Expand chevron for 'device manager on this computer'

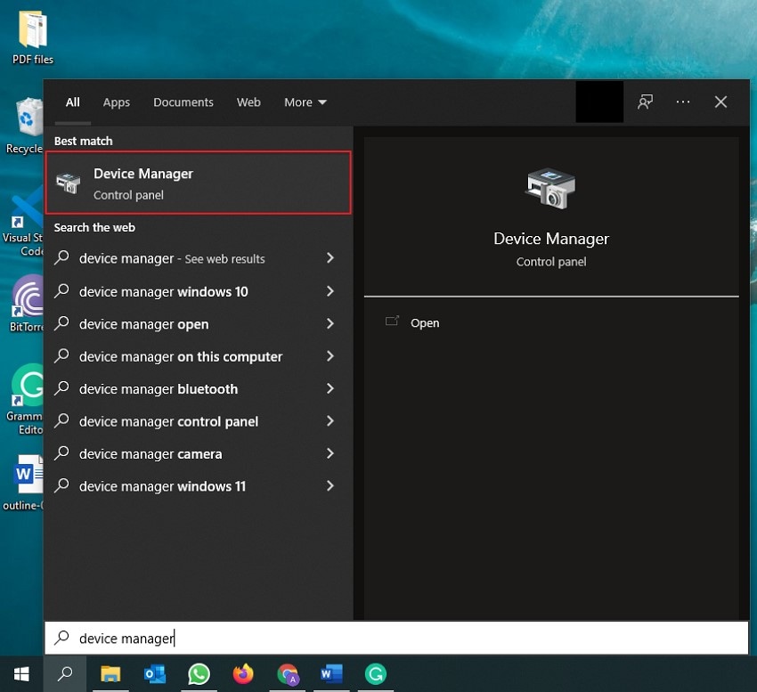point(330,356)
